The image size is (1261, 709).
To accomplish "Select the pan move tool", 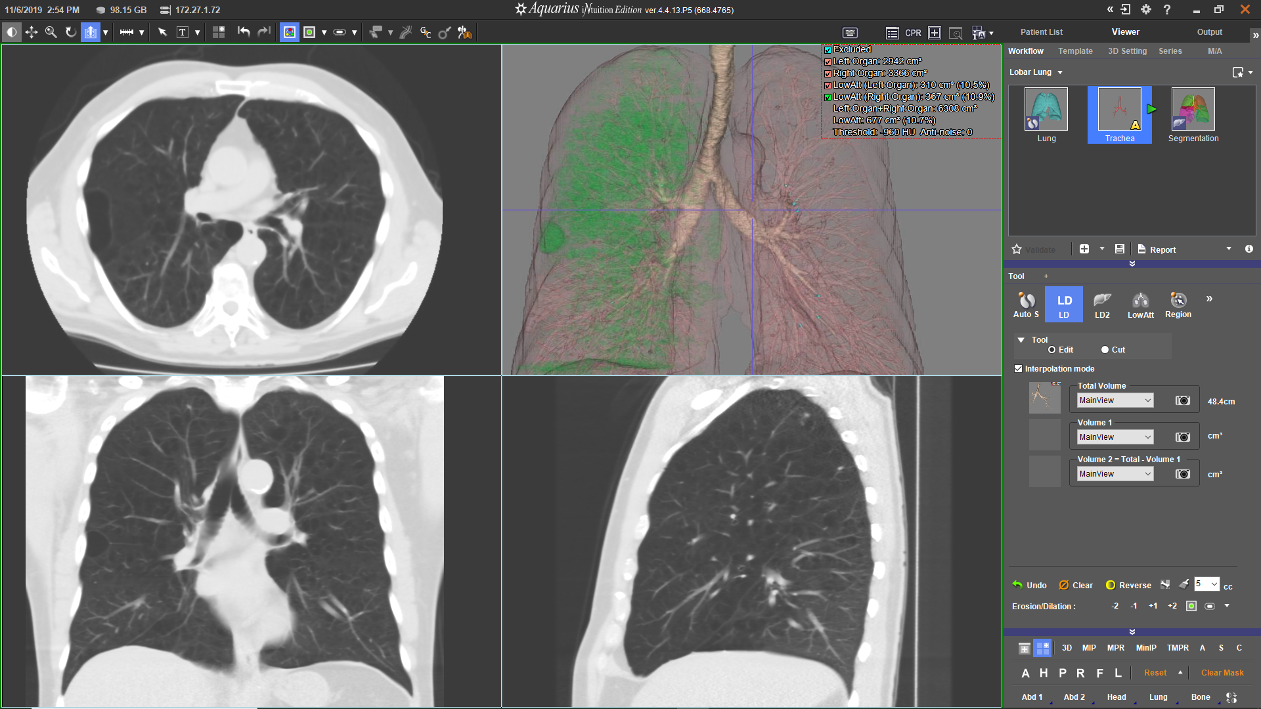I will pyautogui.click(x=32, y=32).
